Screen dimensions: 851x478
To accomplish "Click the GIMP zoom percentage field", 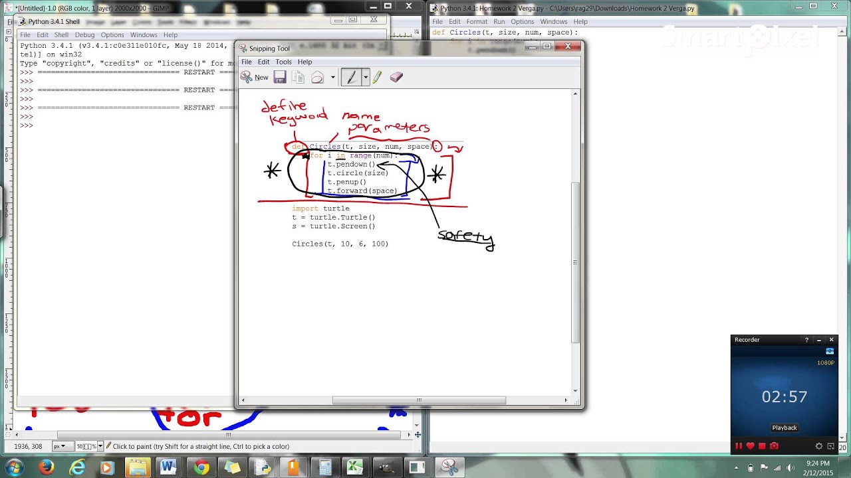I will click(86, 447).
